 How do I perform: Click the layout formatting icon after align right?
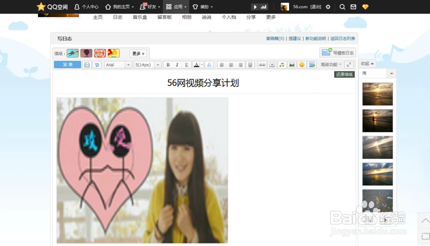250,65
